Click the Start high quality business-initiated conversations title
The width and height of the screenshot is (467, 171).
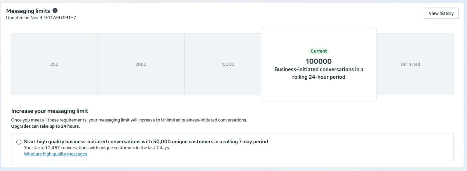click(x=146, y=142)
